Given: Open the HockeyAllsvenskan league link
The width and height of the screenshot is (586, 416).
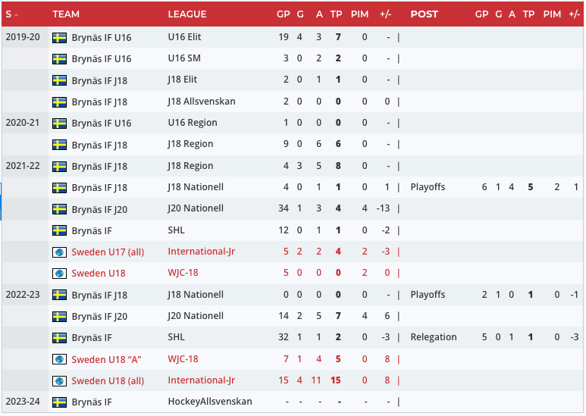Looking at the screenshot, I should point(210,402).
